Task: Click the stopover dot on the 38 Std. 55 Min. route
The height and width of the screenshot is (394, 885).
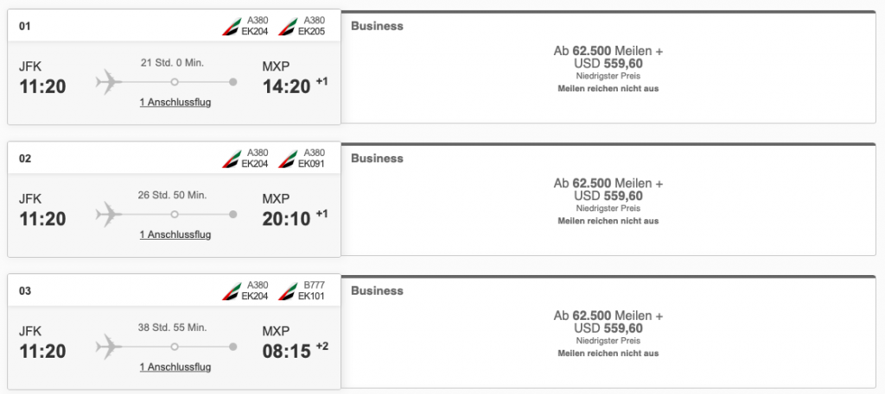Action: 175,347
